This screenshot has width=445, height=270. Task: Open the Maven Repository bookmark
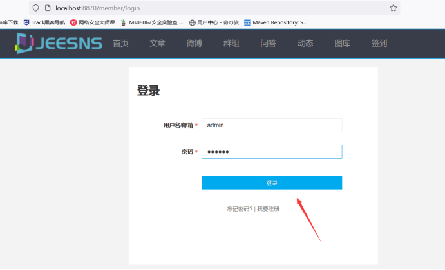coord(276,22)
